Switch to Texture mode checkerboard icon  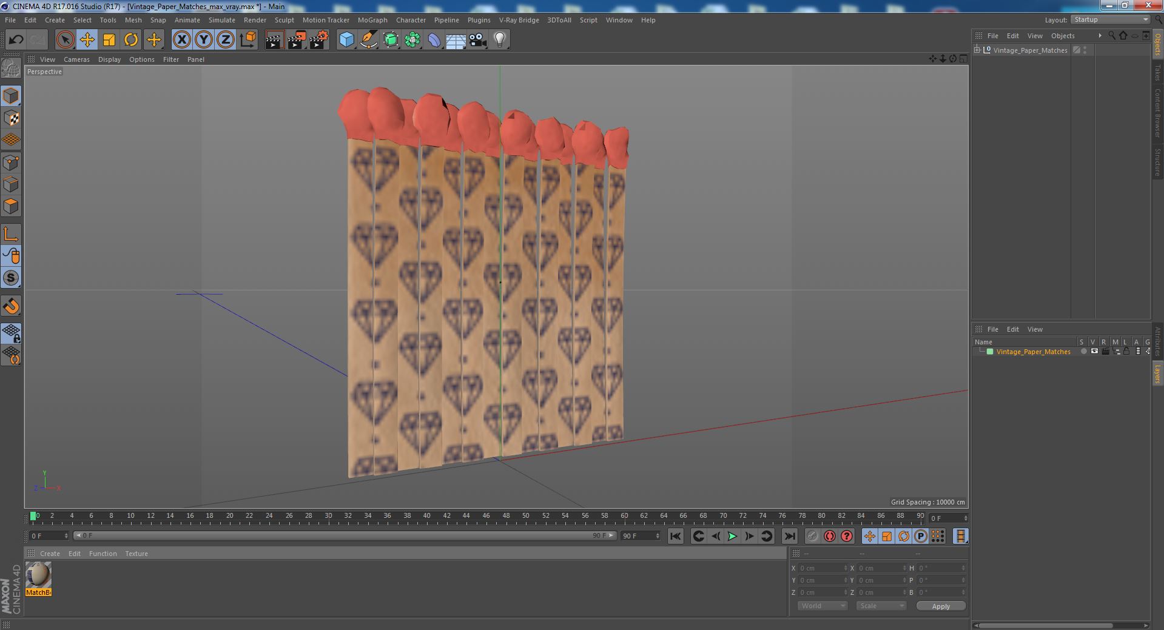click(11, 118)
